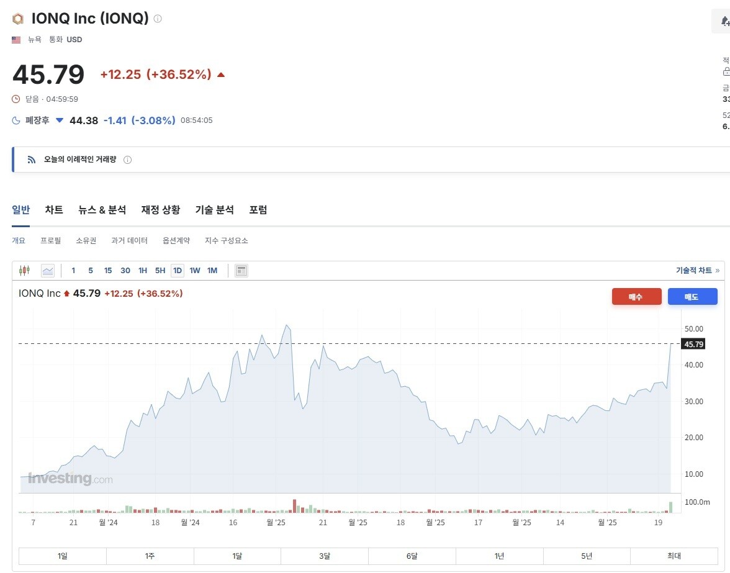Click the RSS feed icon in alert banner

coord(32,160)
